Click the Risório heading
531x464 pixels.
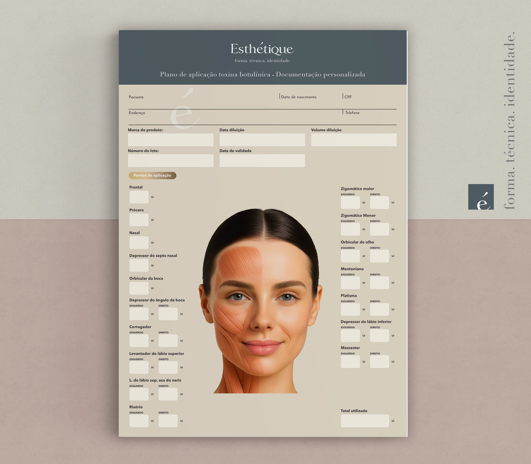[x=136, y=407]
